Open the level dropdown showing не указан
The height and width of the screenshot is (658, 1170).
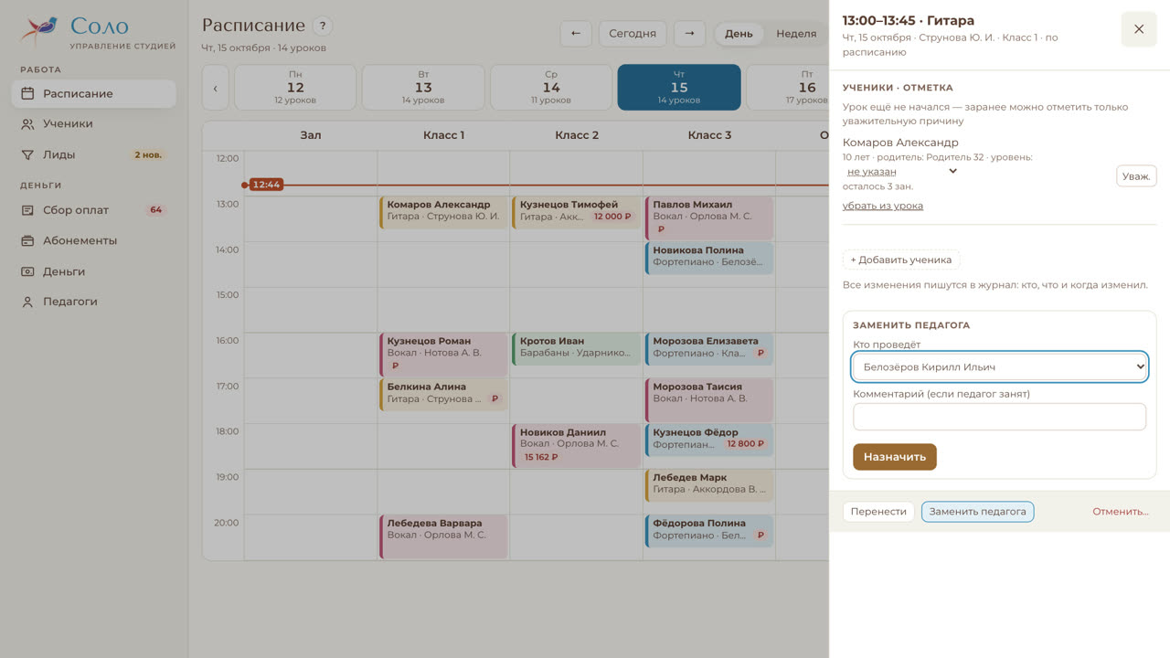(x=901, y=171)
